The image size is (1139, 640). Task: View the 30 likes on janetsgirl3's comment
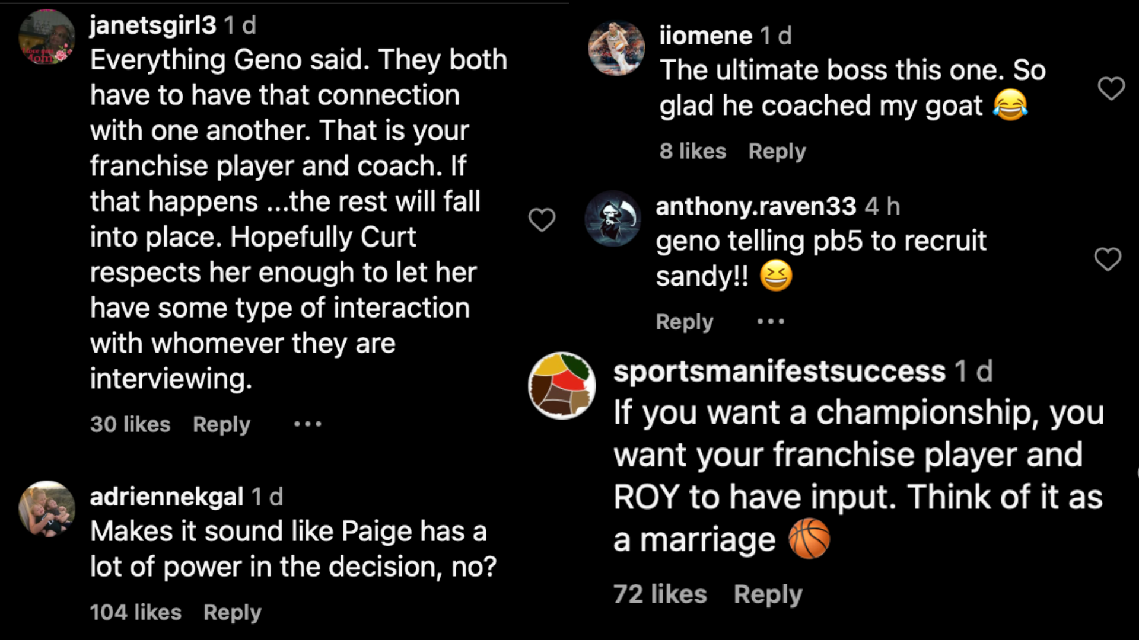(x=131, y=424)
